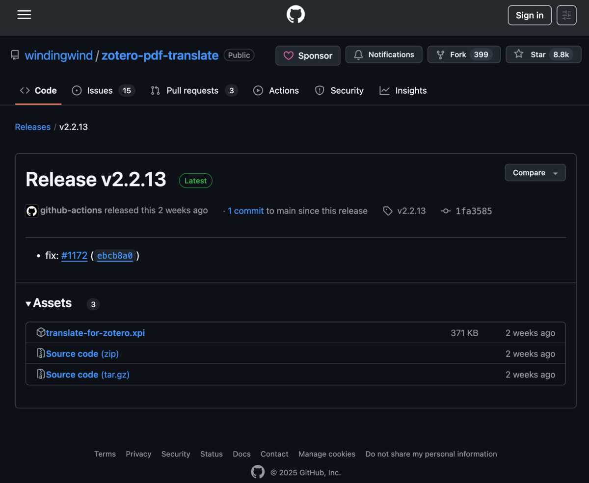Image resolution: width=589 pixels, height=483 pixels.
Task: Open the footer Privacy link
Action: [x=138, y=454]
